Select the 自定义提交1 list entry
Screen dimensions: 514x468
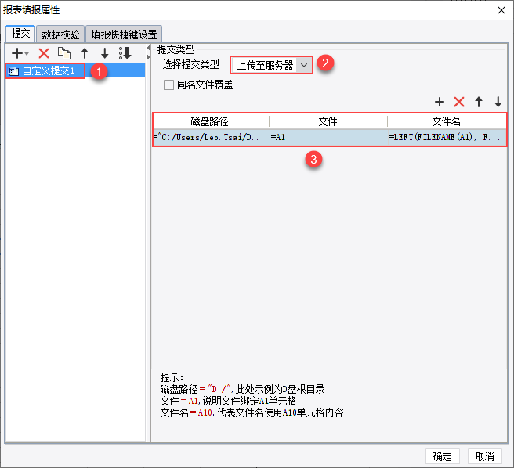(x=75, y=70)
